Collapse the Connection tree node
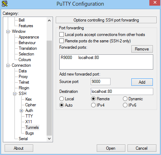The width and height of the screenshot is (161, 155). click(8, 65)
